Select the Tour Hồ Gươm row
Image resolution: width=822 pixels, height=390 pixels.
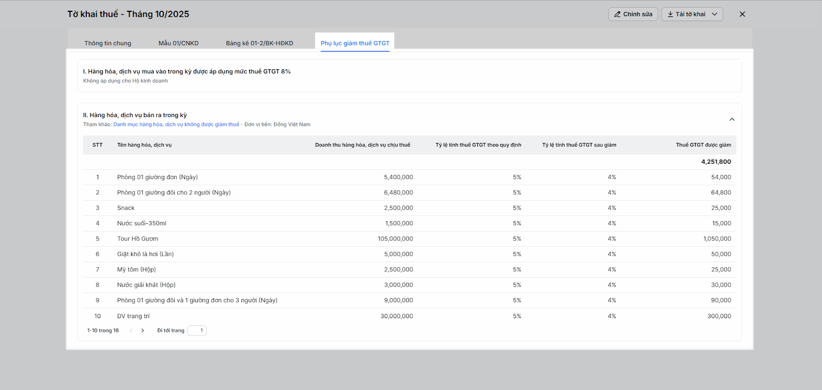(138, 239)
